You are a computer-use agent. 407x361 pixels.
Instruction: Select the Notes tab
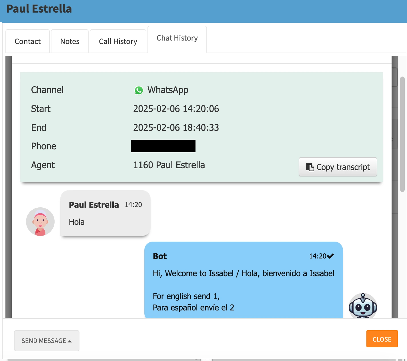click(x=69, y=41)
